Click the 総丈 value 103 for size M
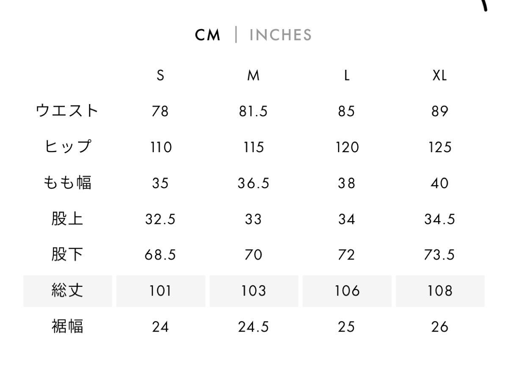Image resolution: width=508 pixels, height=386 pixels. (x=254, y=291)
